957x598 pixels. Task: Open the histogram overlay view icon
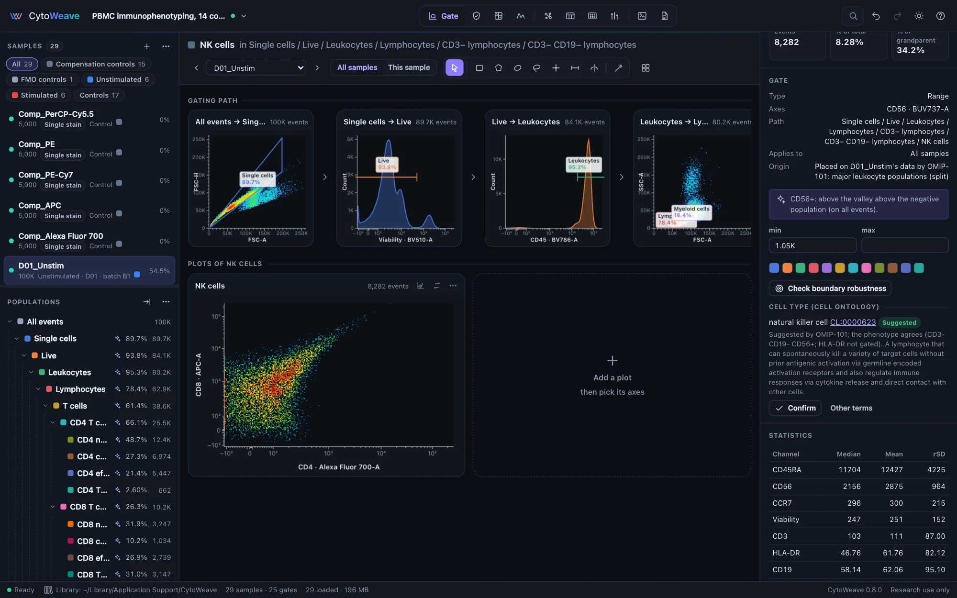(x=521, y=16)
